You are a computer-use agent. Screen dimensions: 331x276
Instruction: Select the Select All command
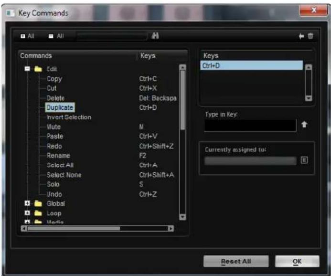tap(60, 165)
